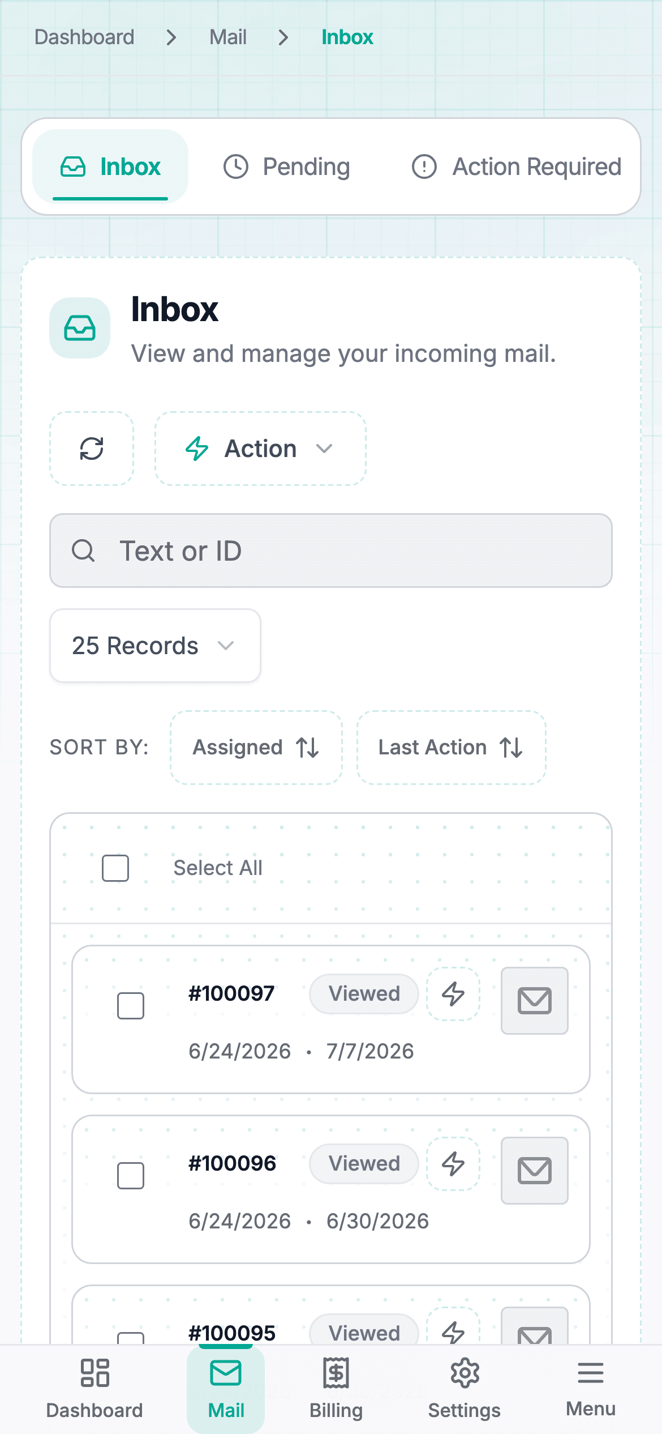Switch to the Action Required tab

click(x=516, y=167)
